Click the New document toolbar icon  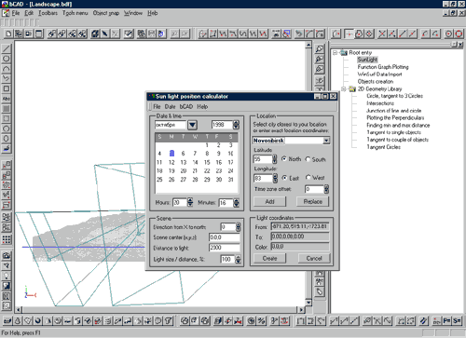8,34
